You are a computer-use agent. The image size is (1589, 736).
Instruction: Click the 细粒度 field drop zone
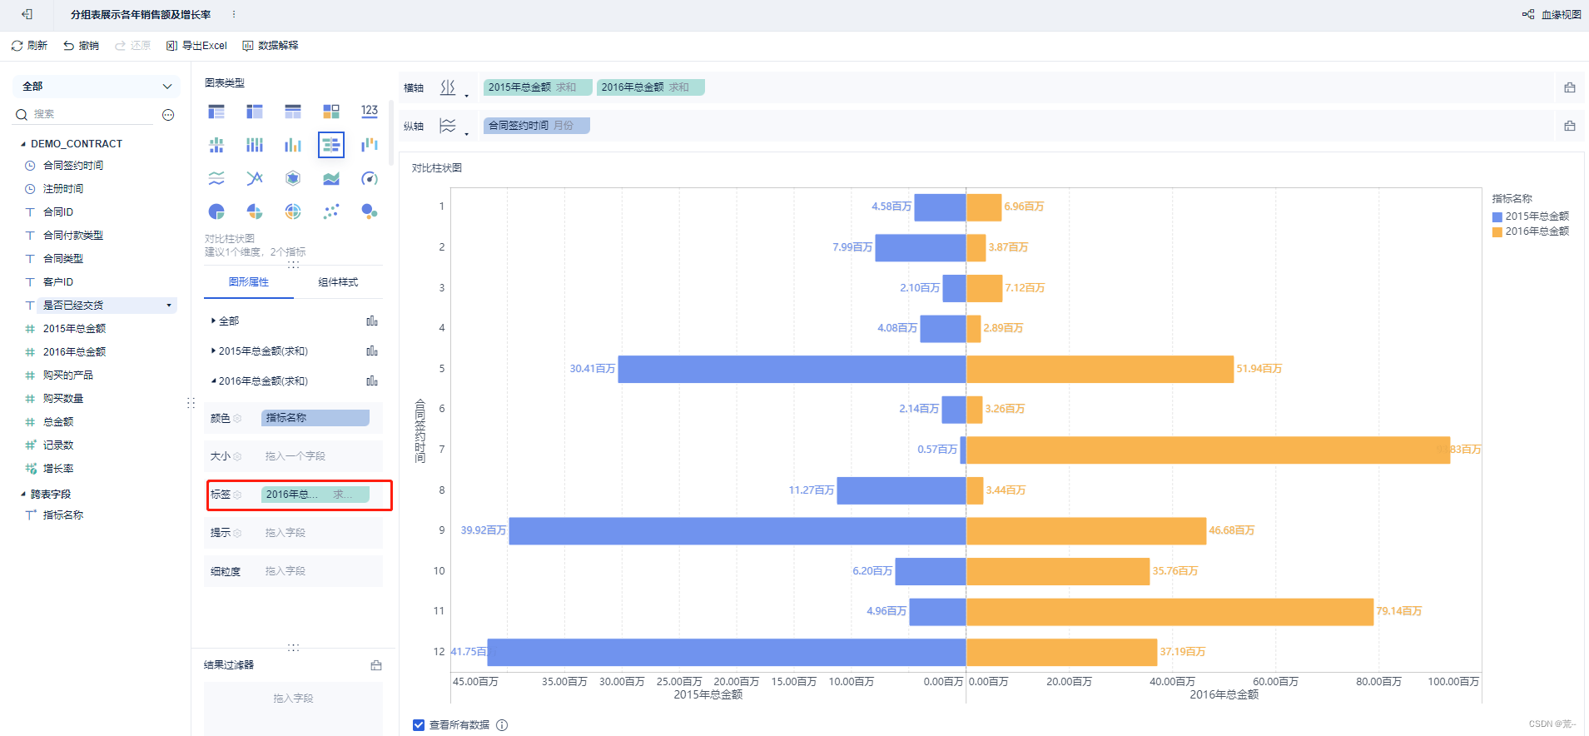(x=316, y=571)
